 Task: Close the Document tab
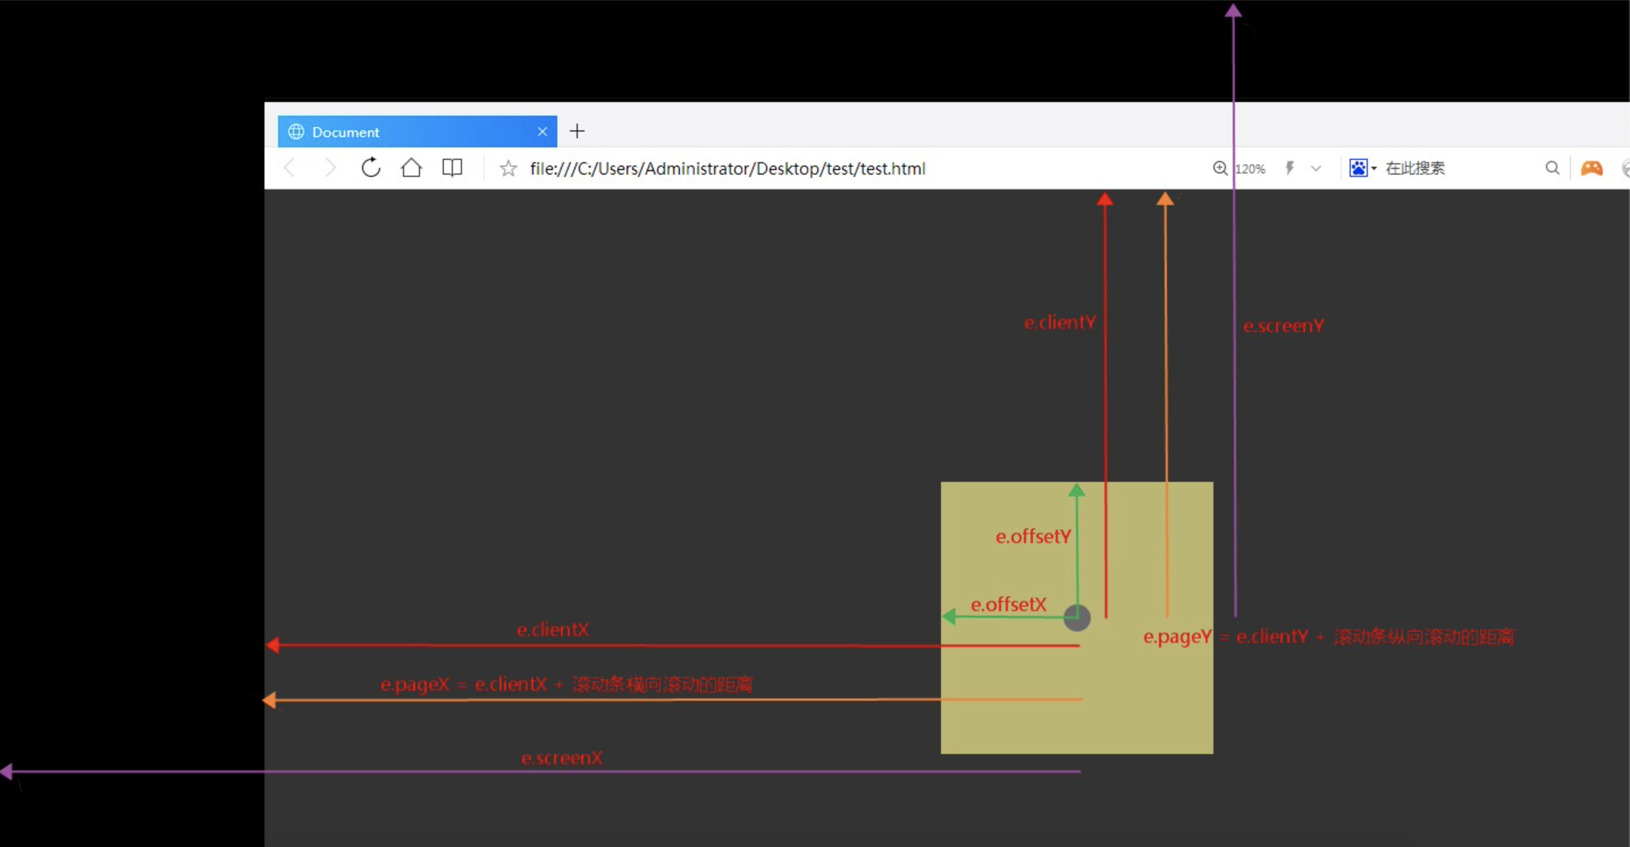(542, 132)
